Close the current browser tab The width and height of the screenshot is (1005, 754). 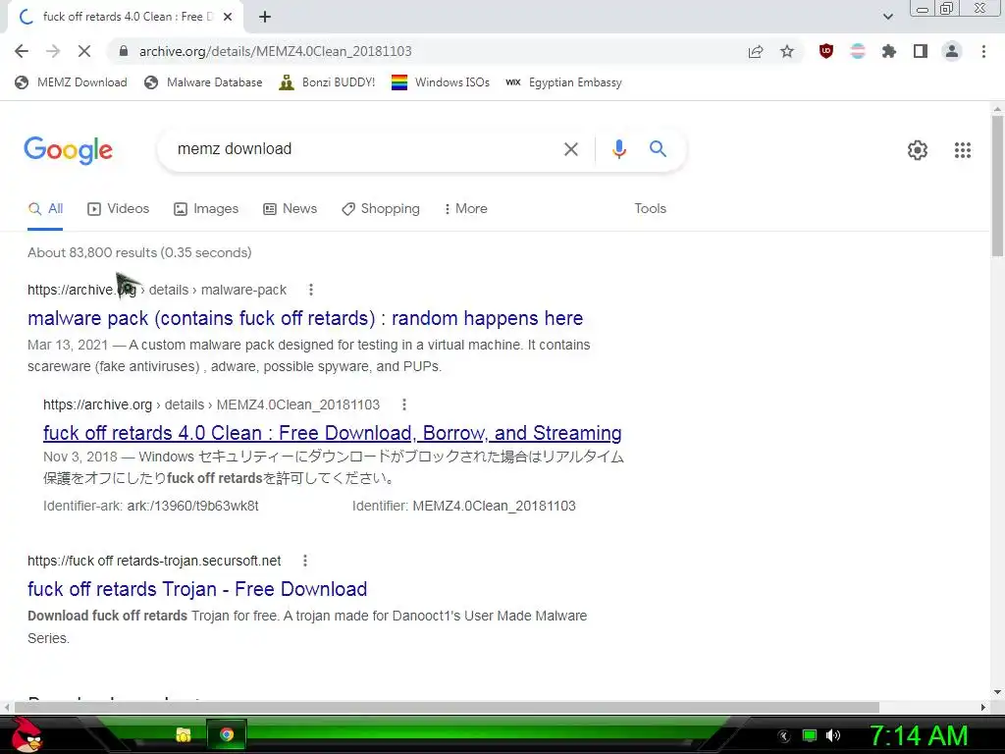click(228, 17)
